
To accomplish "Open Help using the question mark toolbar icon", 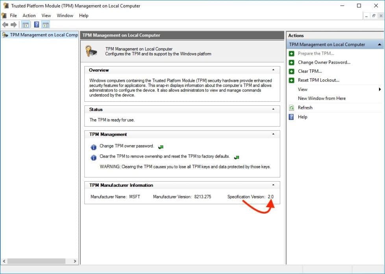I will click(36, 24).
